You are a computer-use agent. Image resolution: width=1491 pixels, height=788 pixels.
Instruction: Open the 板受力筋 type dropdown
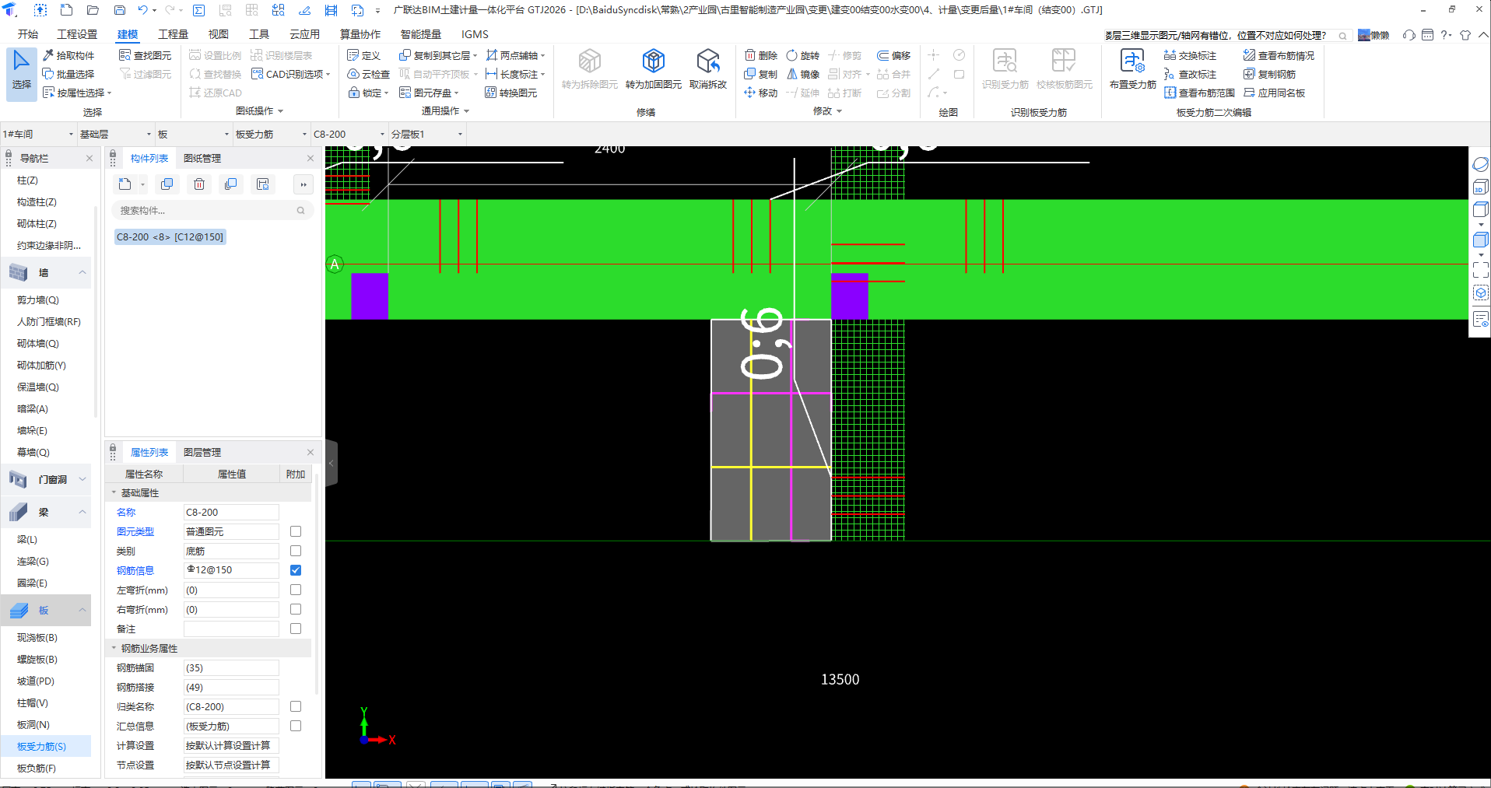[272, 134]
